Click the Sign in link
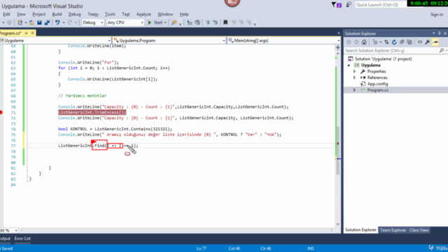 437,15
